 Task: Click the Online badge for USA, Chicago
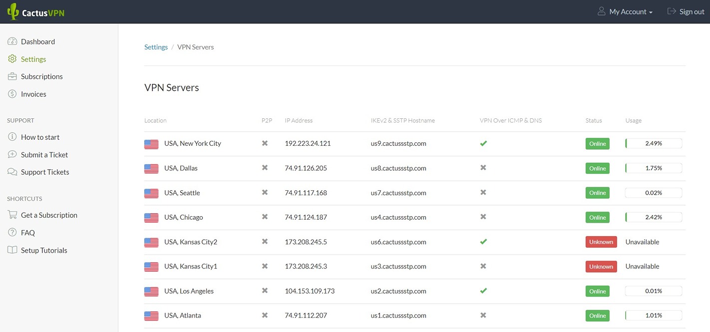(x=597, y=217)
